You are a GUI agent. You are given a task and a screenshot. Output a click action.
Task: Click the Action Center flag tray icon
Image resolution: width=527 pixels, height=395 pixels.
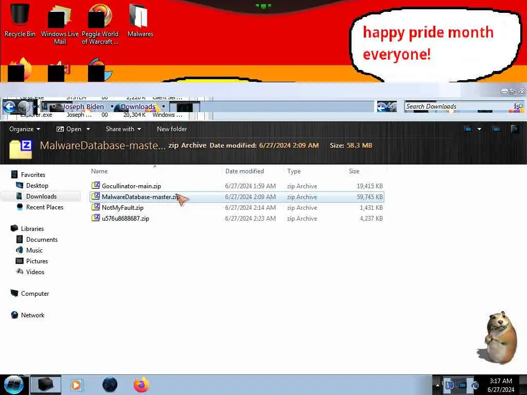tap(450, 385)
